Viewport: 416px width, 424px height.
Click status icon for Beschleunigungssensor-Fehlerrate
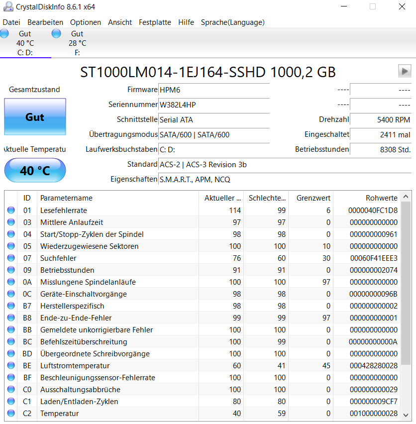[11, 377]
